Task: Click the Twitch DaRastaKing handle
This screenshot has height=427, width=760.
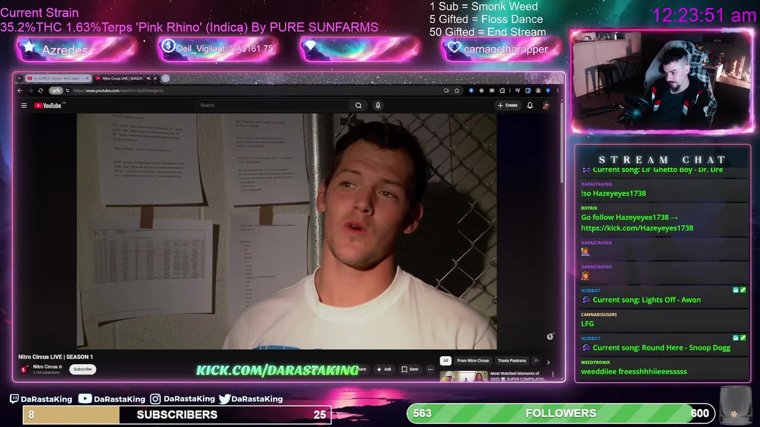Action: click(41, 399)
